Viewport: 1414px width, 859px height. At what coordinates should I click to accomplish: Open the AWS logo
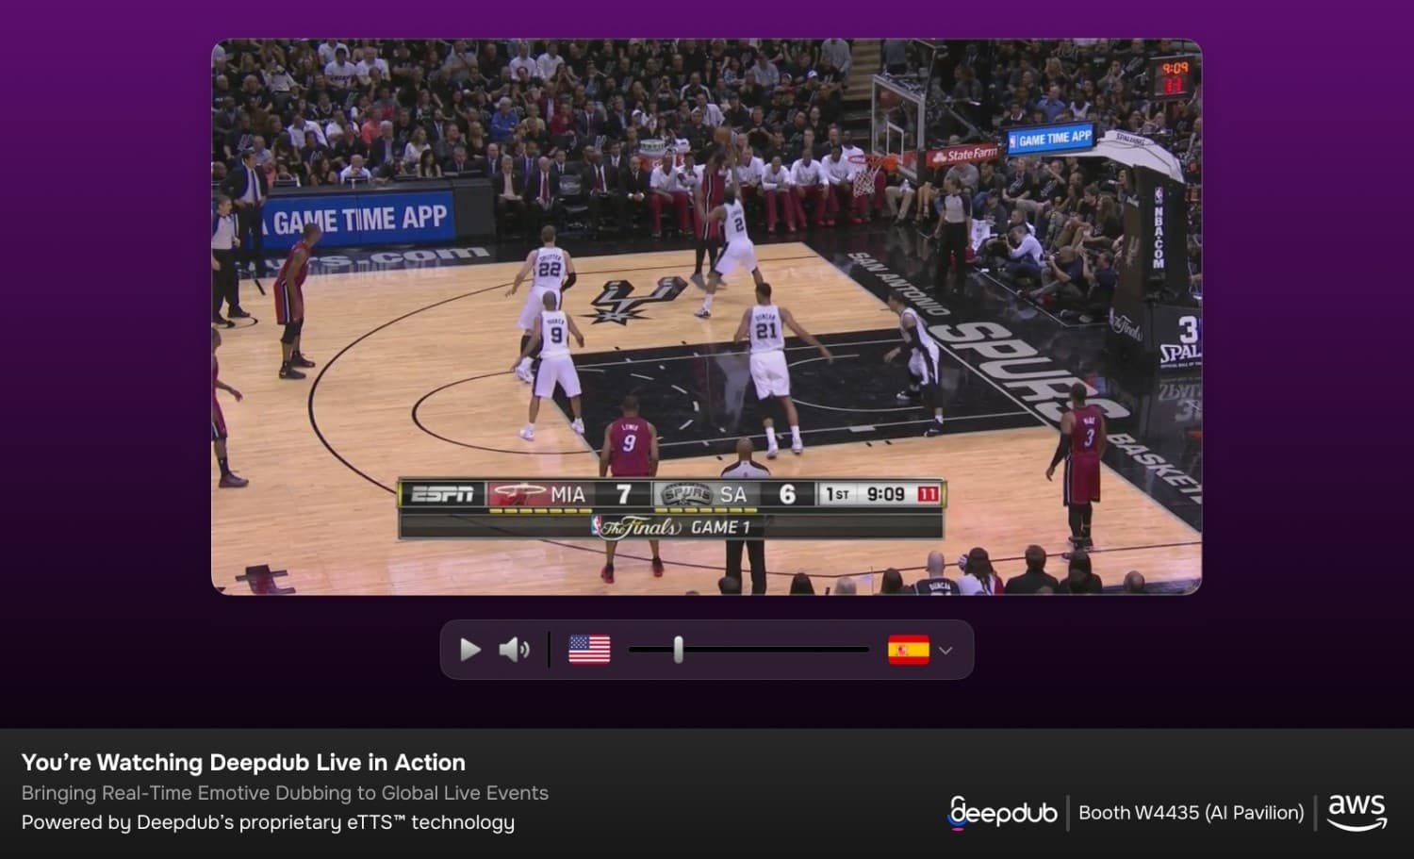tap(1357, 812)
